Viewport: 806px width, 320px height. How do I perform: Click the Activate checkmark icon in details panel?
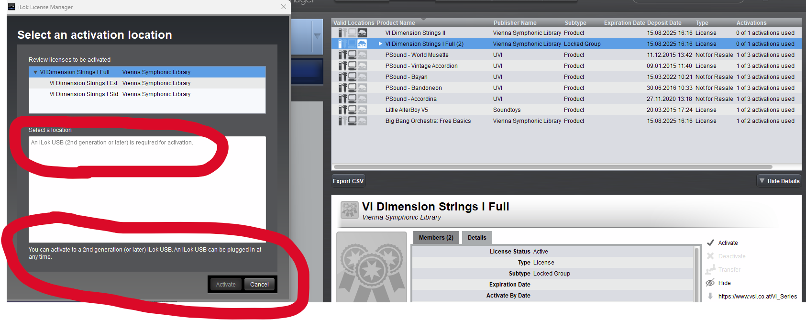tap(710, 243)
